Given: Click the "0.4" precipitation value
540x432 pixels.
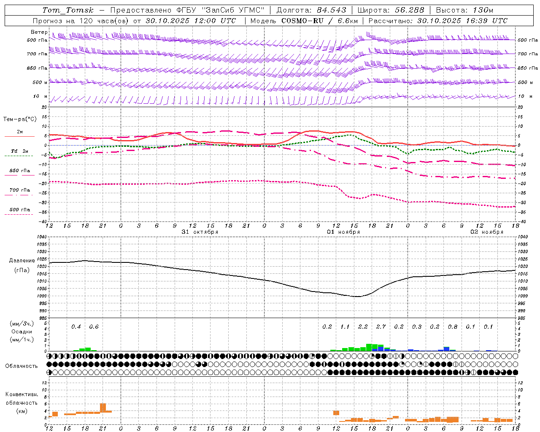Looking at the screenshot, I should 76,327.
